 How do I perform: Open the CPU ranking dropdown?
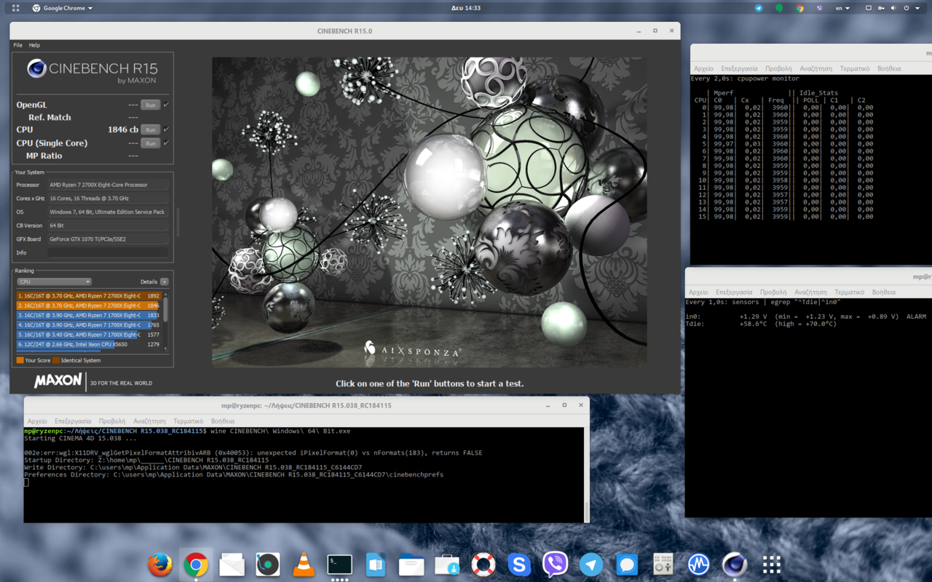point(55,282)
